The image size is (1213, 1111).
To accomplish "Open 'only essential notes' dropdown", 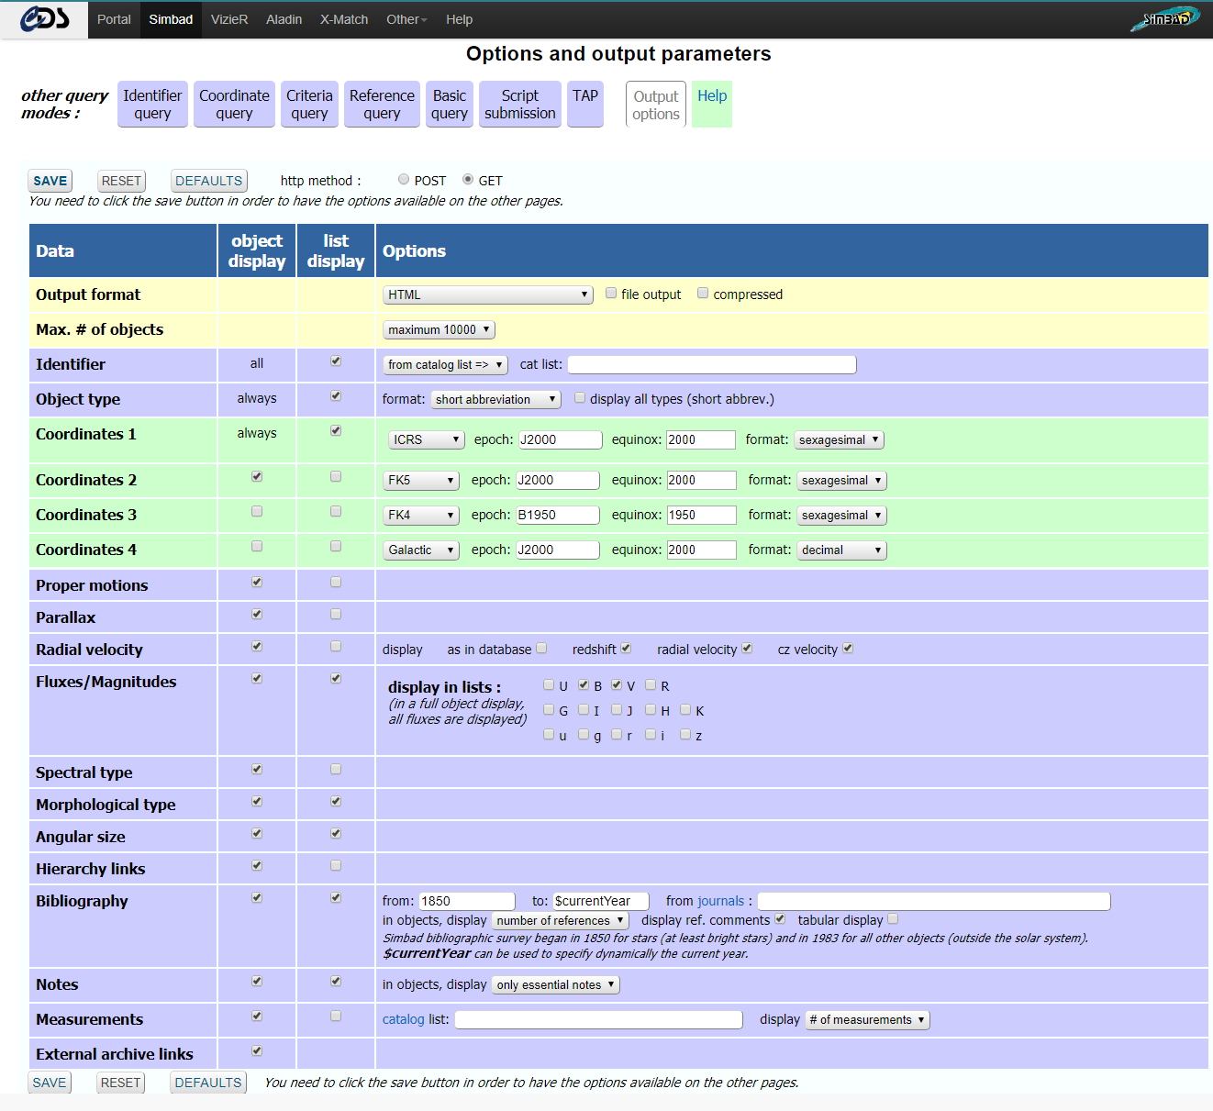I will [556, 984].
